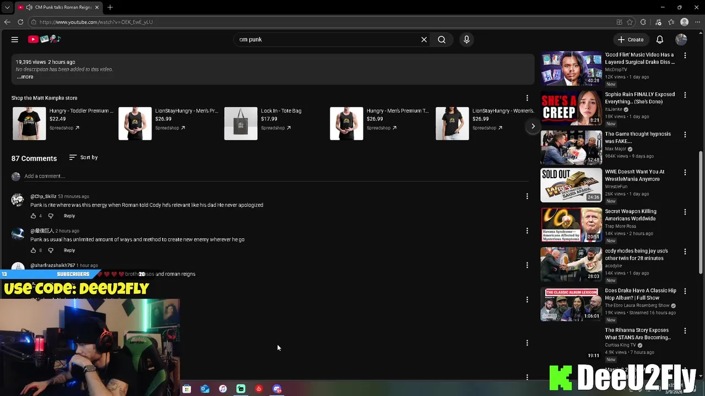This screenshot has width=705, height=396.
Task: Open options for @sharfrazshaikh767 comment
Action: [x=527, y=265]
